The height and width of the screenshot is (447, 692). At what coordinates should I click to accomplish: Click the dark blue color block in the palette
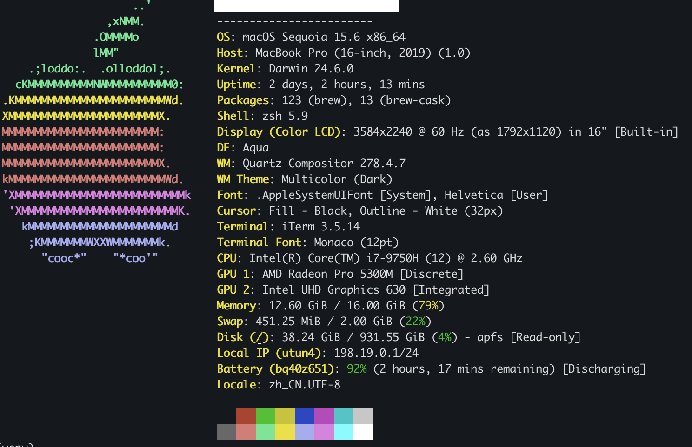(305, 416)
